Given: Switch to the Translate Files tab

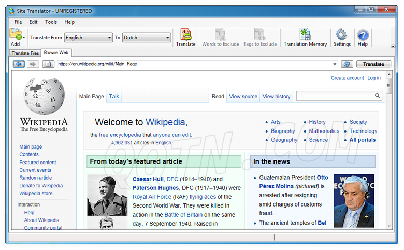Looking at the screenshot, I should tap(25, 53).
